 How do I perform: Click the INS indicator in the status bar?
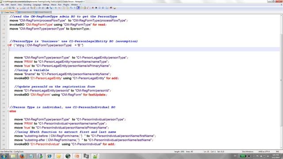pos(277,151)
